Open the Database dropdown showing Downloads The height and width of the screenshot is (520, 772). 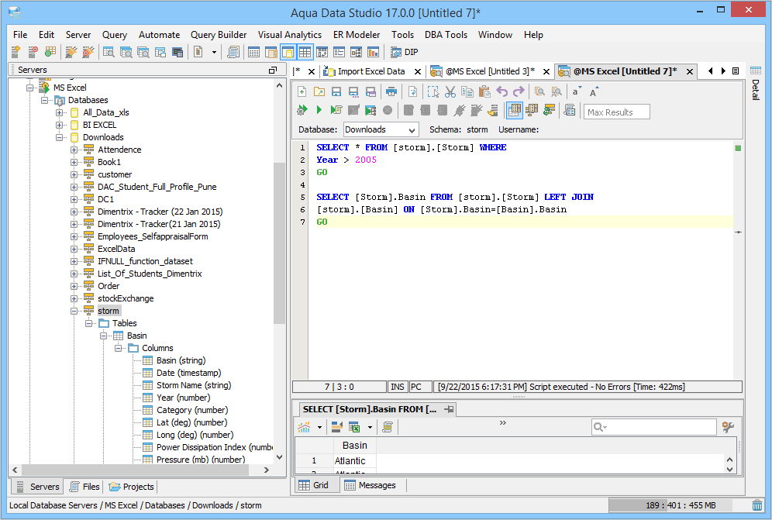[381, 129]
